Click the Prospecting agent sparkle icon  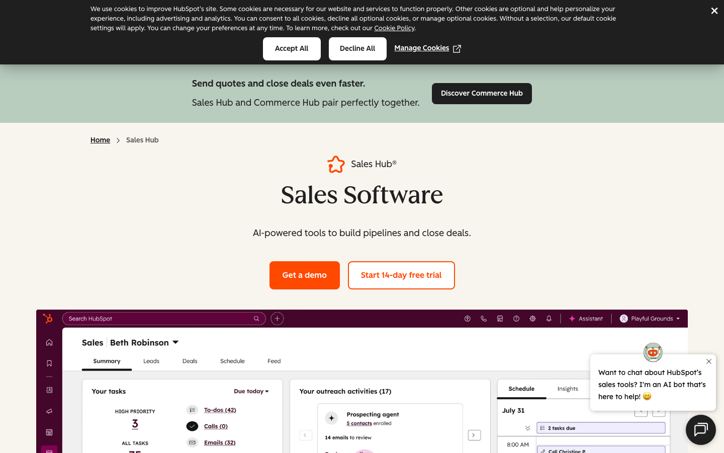[331, 418]
